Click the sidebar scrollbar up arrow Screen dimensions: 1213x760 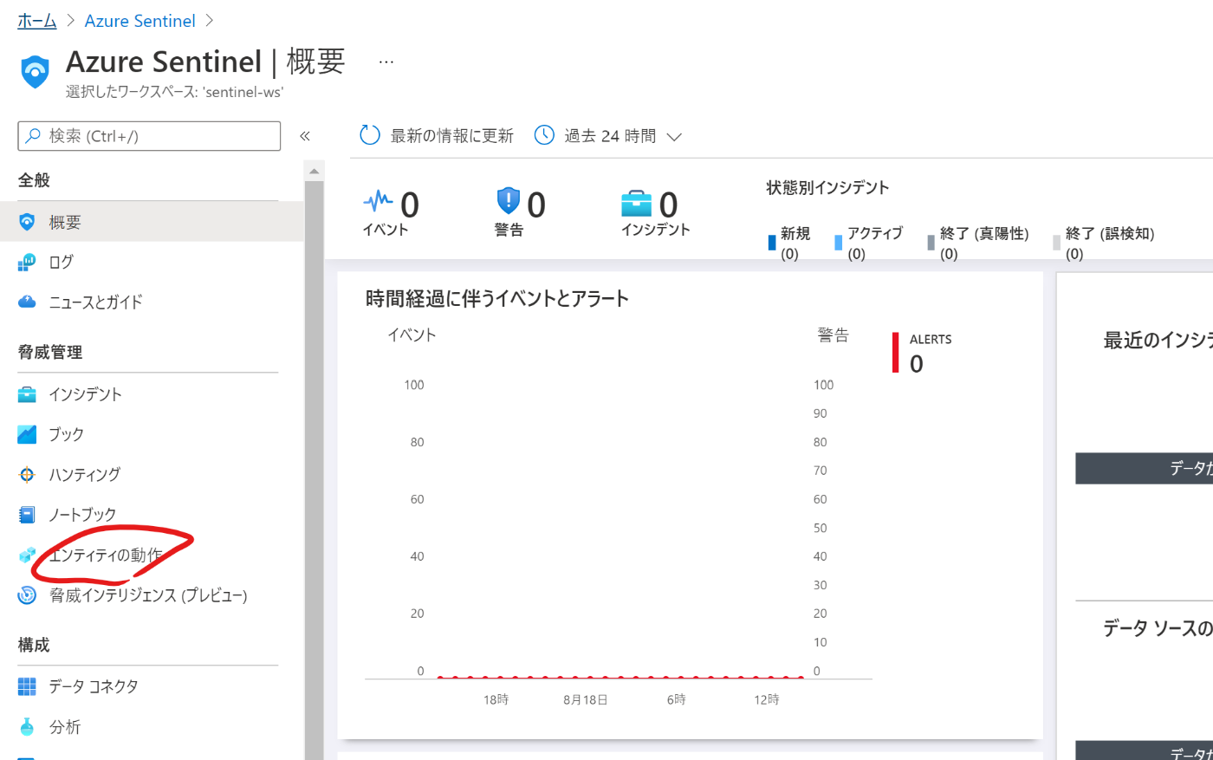coord(314,171)
